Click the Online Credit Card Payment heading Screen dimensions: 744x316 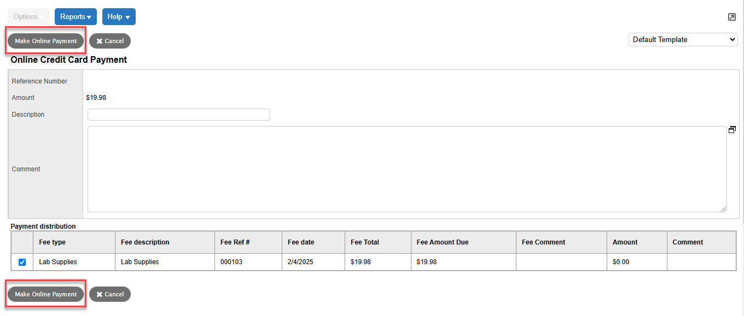(x=68, y=59)
